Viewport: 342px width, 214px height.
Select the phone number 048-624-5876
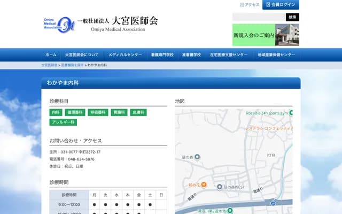coord(81,159)
